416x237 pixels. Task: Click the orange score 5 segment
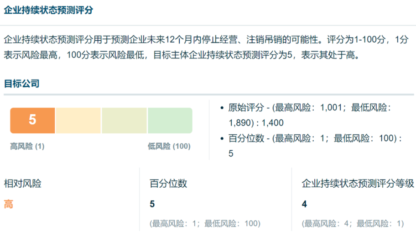(x=33, y=121)
